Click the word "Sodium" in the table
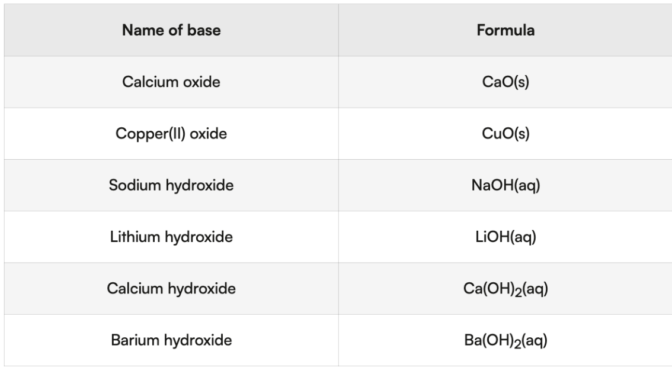This screenshot has width=672, height=368. [130, 186]
